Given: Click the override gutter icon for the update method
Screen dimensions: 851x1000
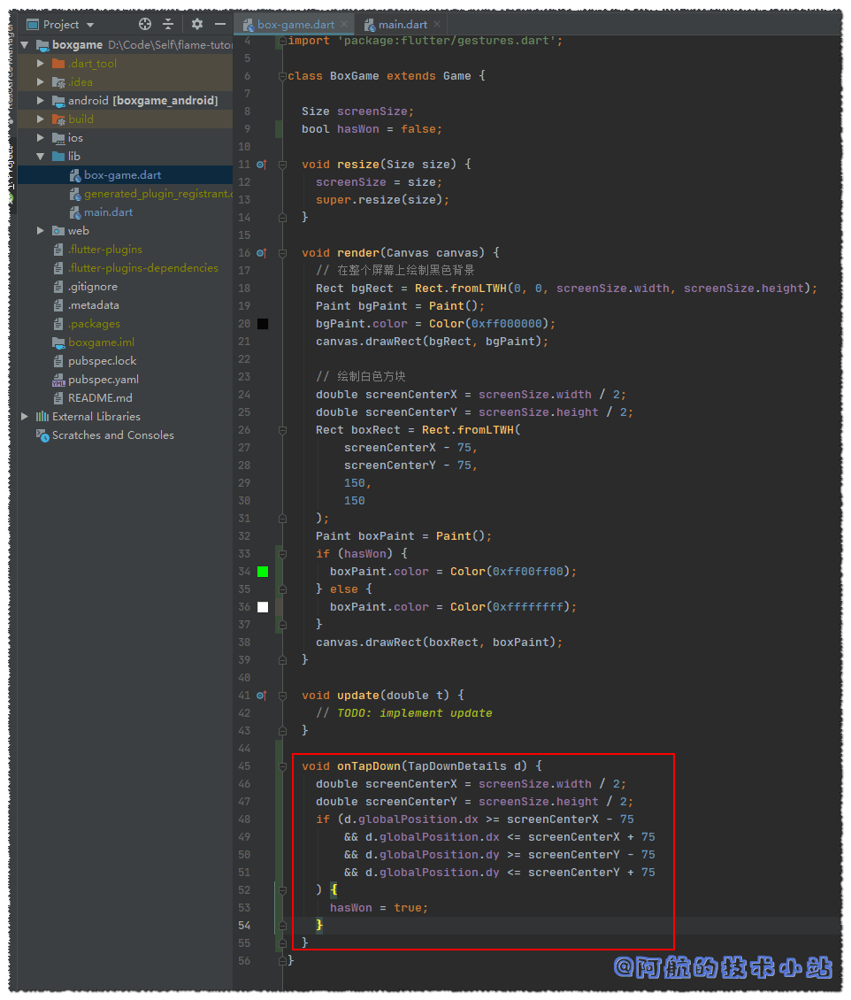Looking at the screenshot, I should [x=261, y=696].
